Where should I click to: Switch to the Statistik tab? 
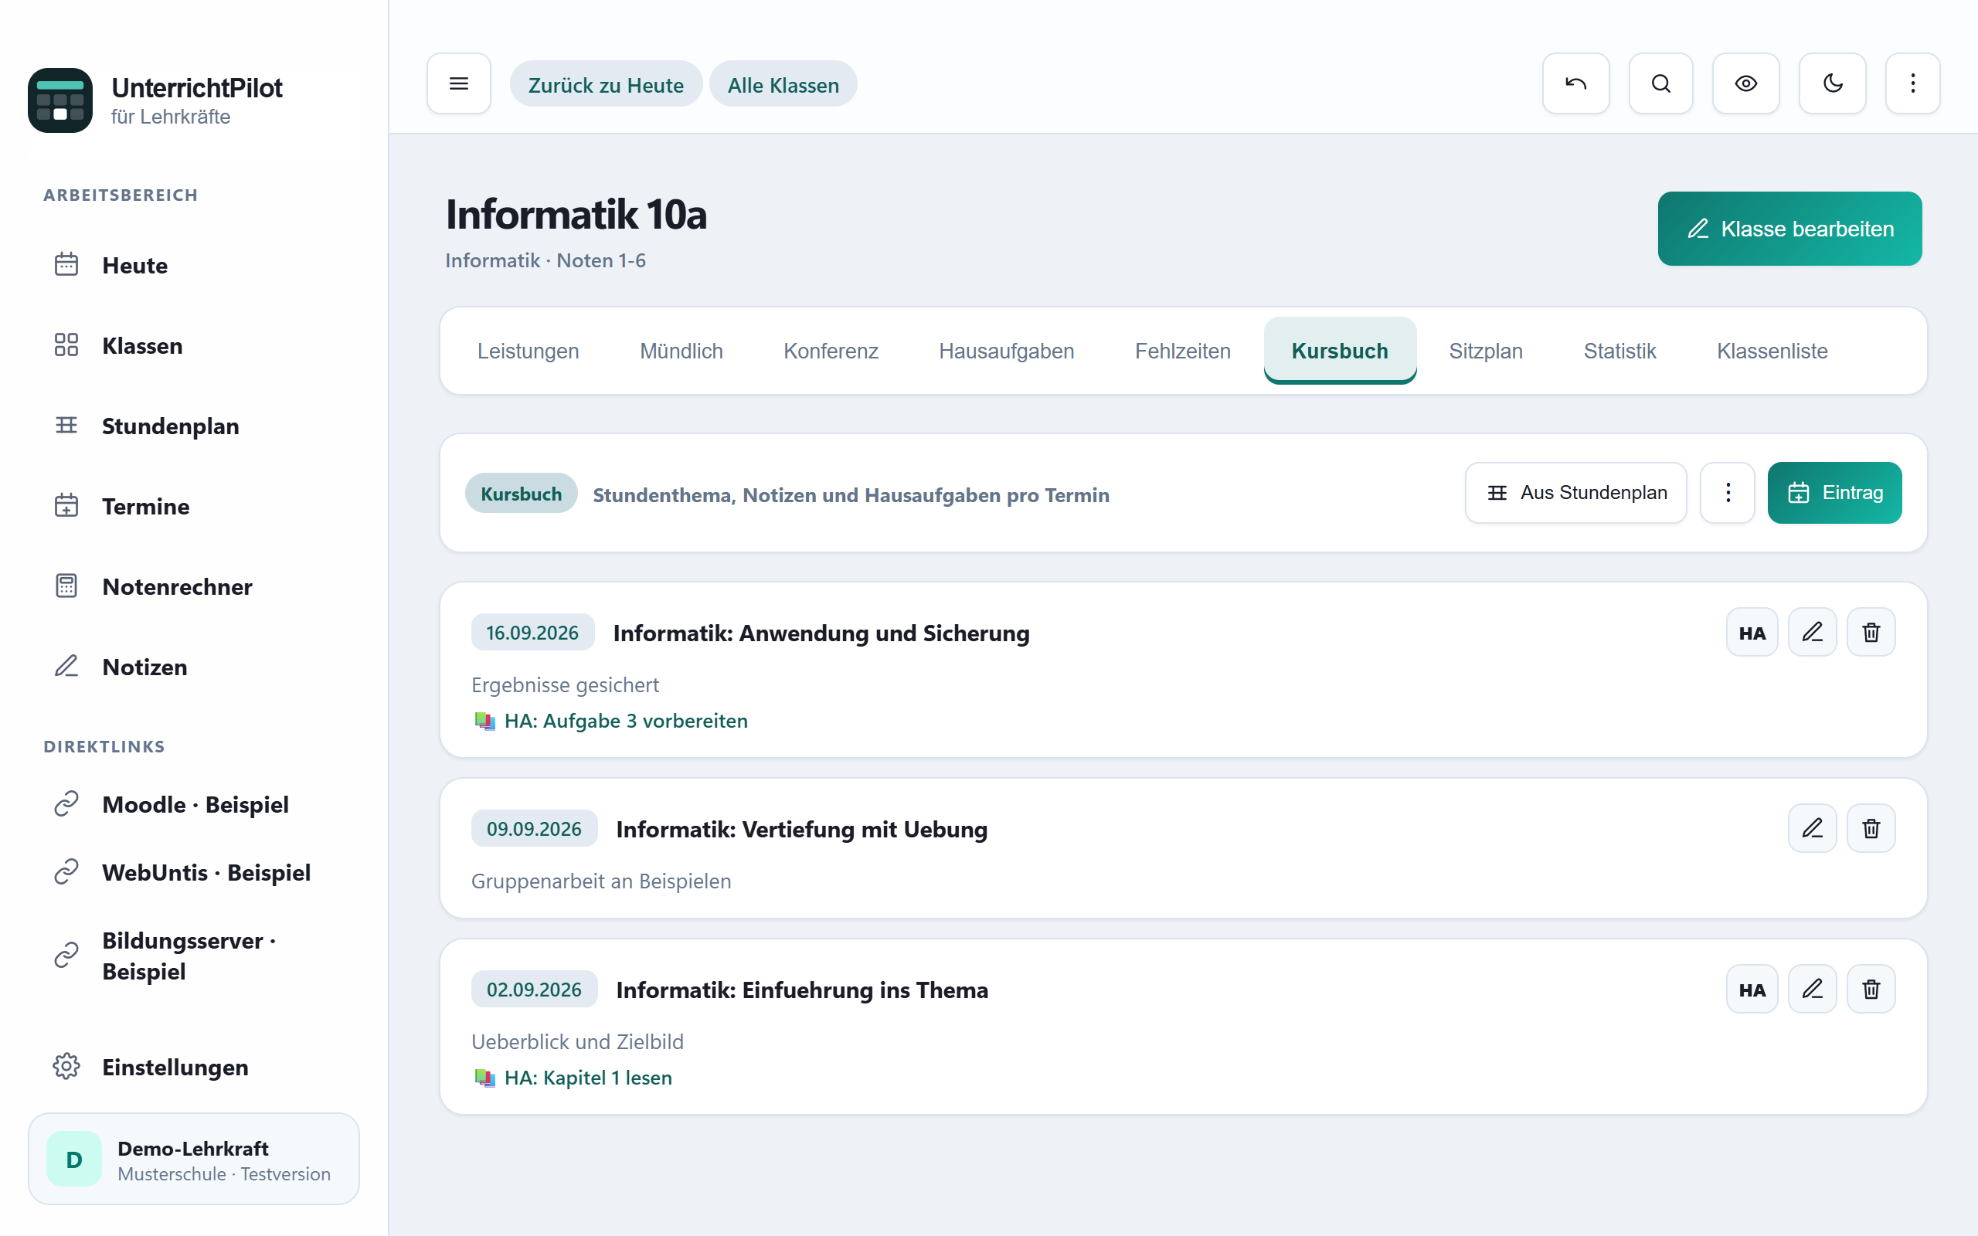[x=1619, y=351]
